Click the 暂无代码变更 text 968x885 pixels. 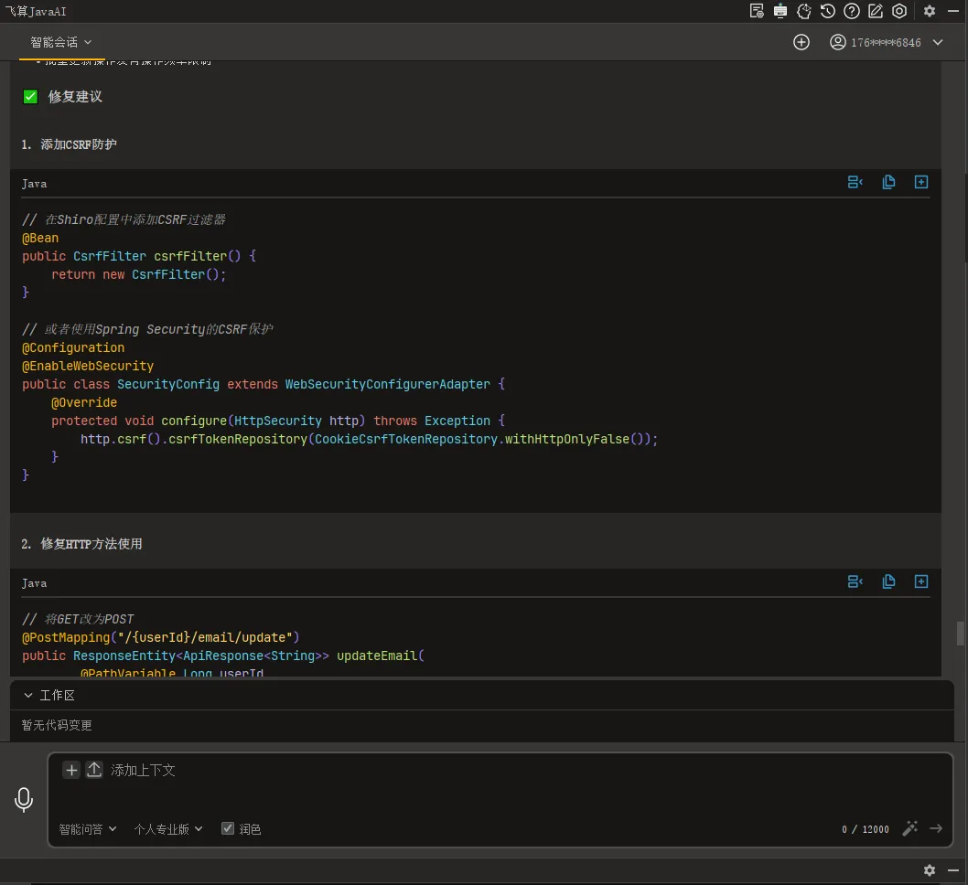(x=57, y=725)
